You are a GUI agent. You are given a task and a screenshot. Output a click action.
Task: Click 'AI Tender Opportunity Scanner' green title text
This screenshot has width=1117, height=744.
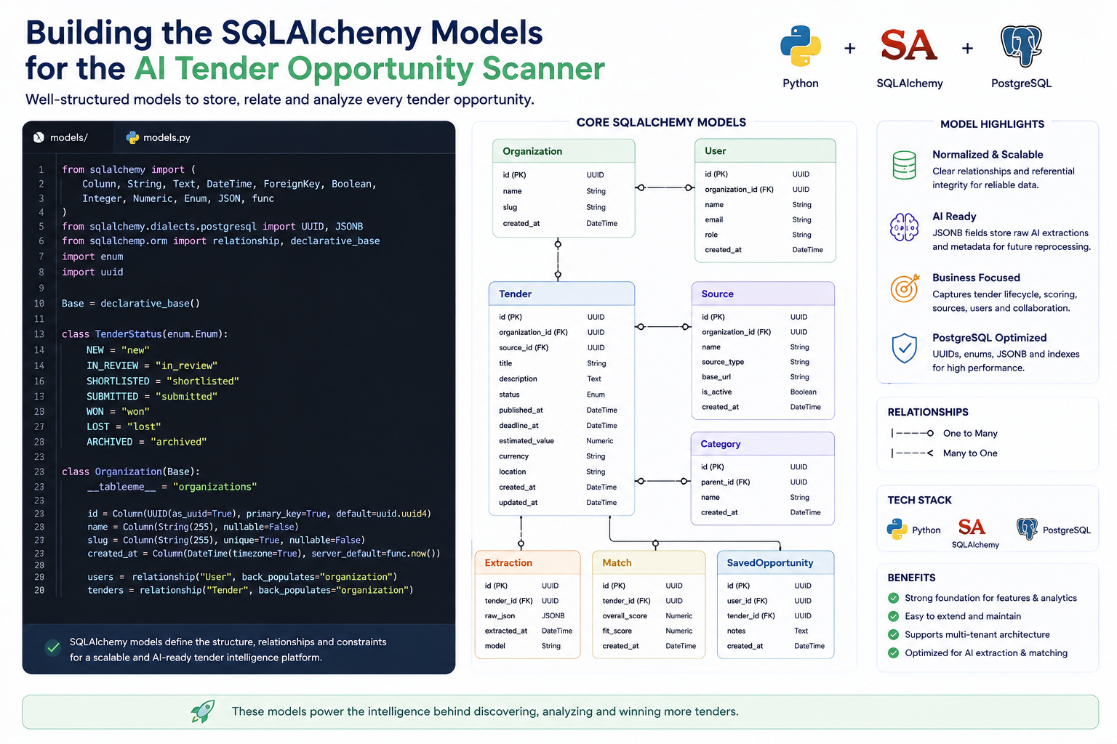tap(369, 68)
